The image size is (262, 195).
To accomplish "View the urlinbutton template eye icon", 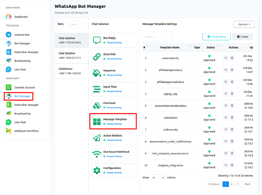I will pos(226,117).
